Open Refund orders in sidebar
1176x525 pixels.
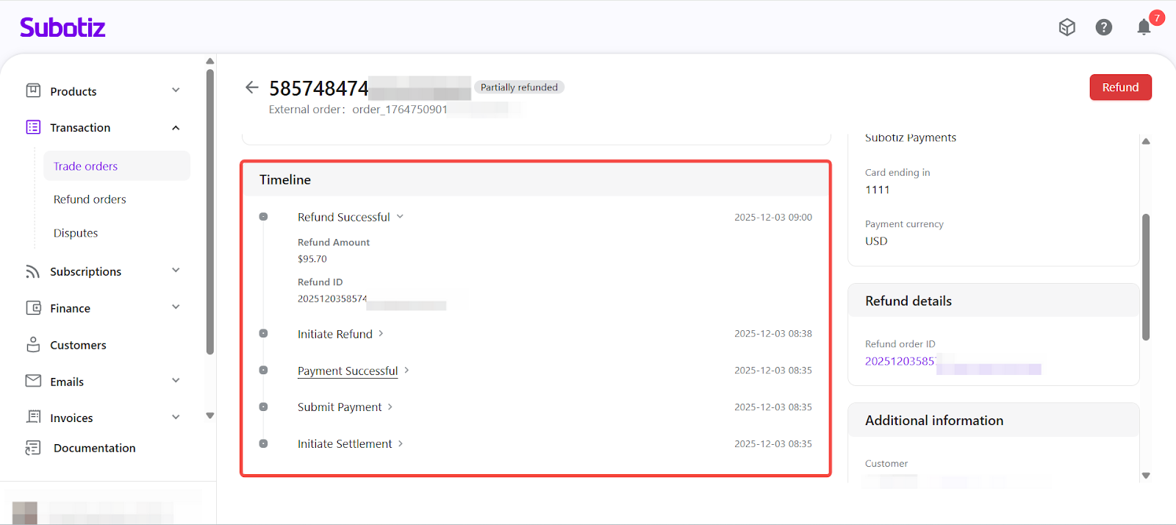[90, 199]
